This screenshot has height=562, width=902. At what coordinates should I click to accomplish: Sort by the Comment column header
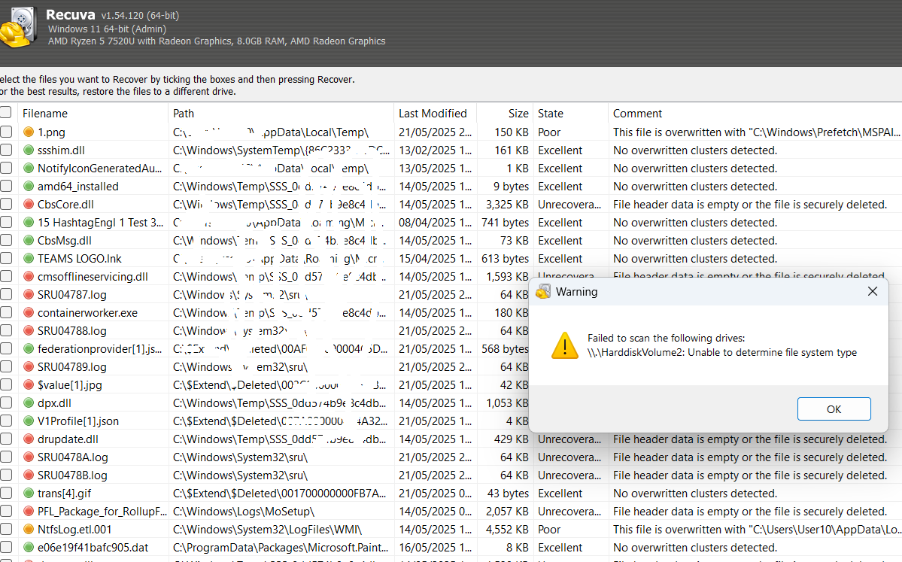point(755,114)
